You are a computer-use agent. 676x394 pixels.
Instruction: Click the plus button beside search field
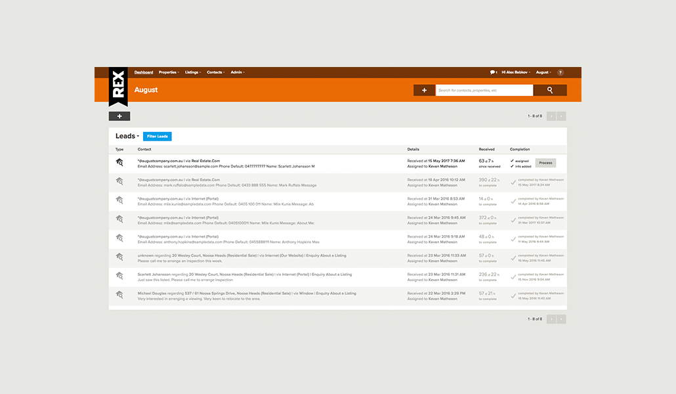[x=424, y=90]
